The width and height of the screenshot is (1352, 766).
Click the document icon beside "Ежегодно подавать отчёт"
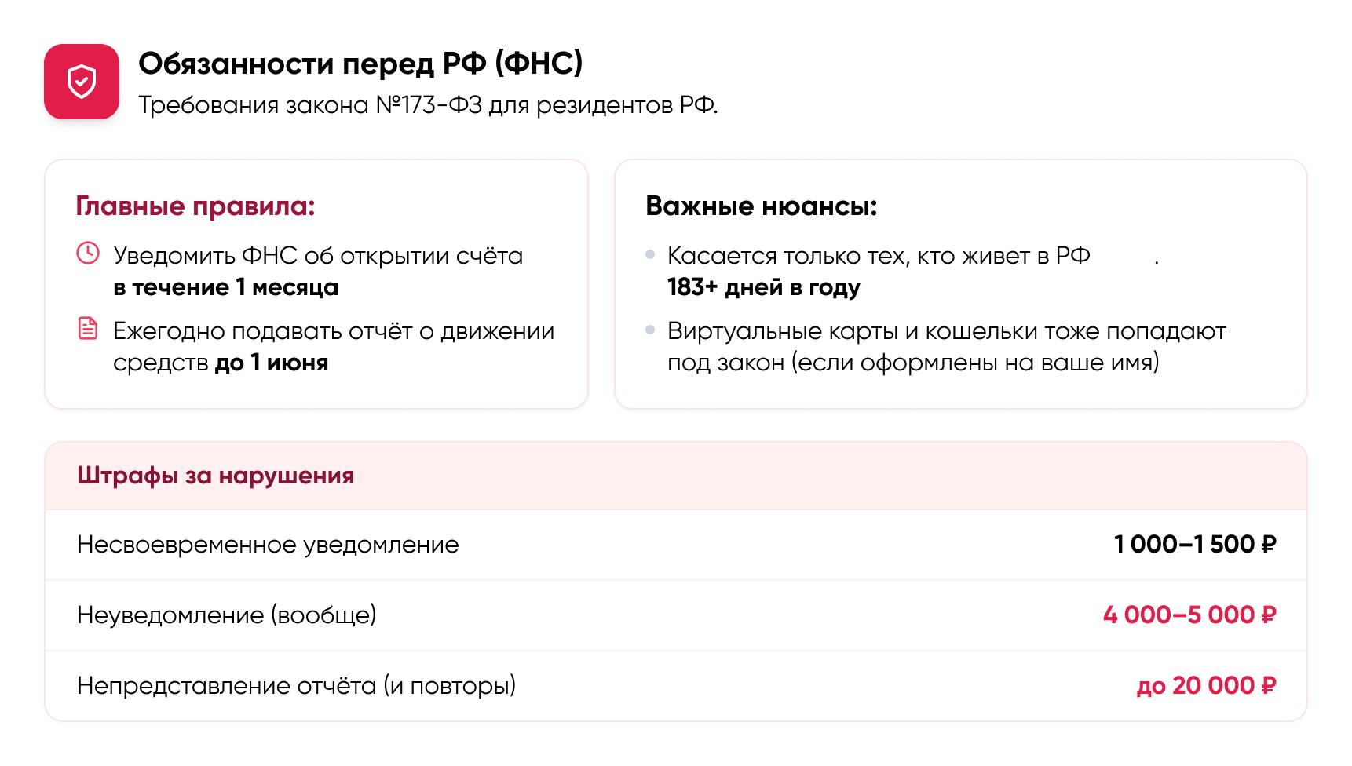coord(88,328)
